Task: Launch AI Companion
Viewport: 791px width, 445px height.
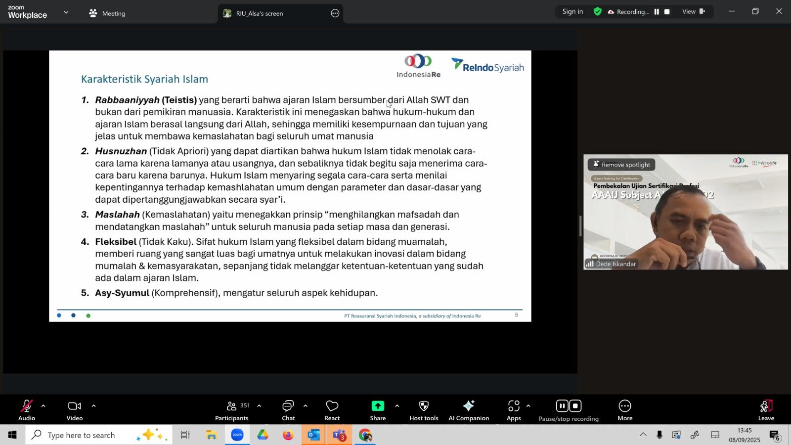Action: (x=468, y=410)
